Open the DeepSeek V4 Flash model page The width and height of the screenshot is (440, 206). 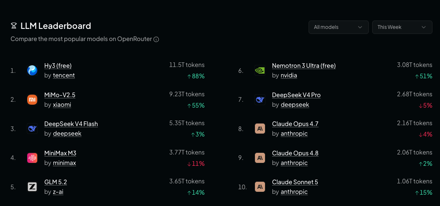click(x=71, y=124)
